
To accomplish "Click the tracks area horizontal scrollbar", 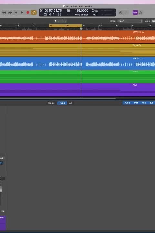I will click(x=57, y=98).
